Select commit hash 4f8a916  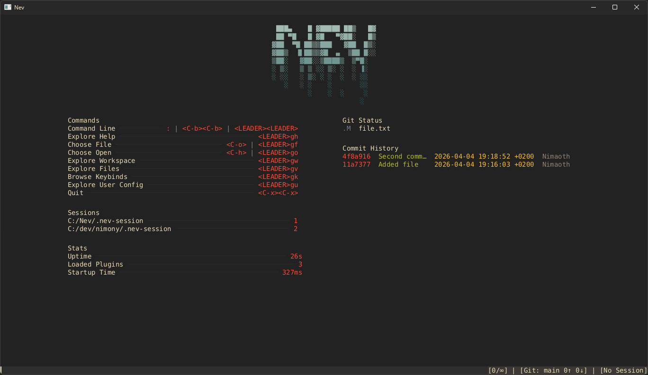click(357, 156)
